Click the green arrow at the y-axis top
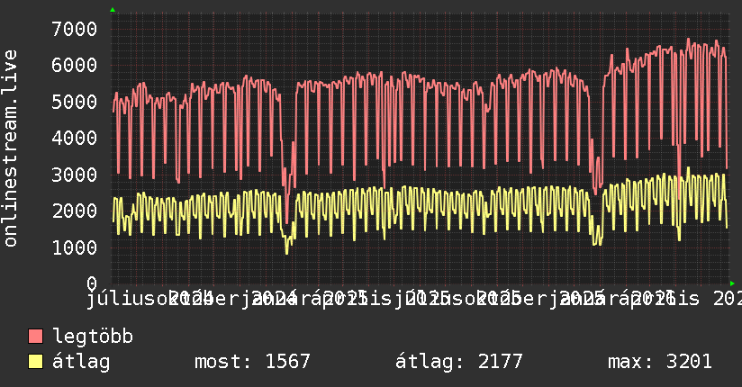 (113, 10)
